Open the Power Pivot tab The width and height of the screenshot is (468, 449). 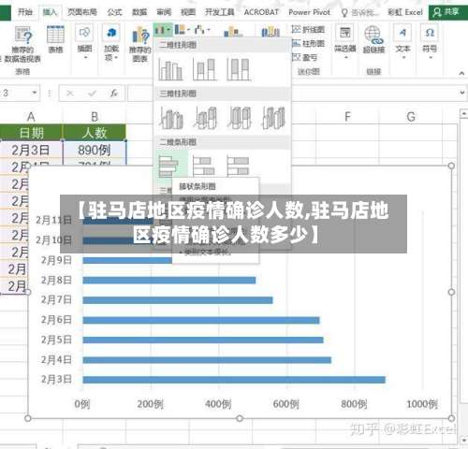tap(310, 12)
